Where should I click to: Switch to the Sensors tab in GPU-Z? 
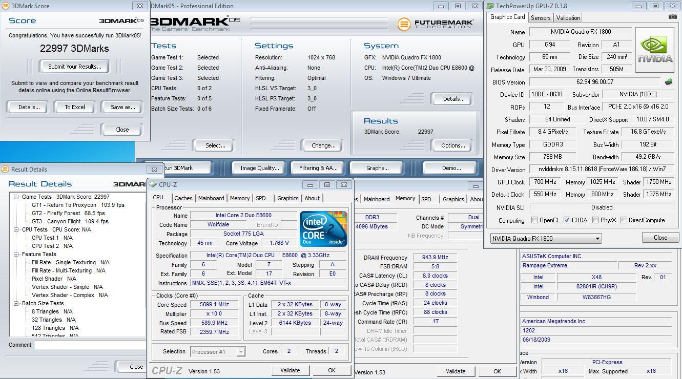click(x=540, y=17)
